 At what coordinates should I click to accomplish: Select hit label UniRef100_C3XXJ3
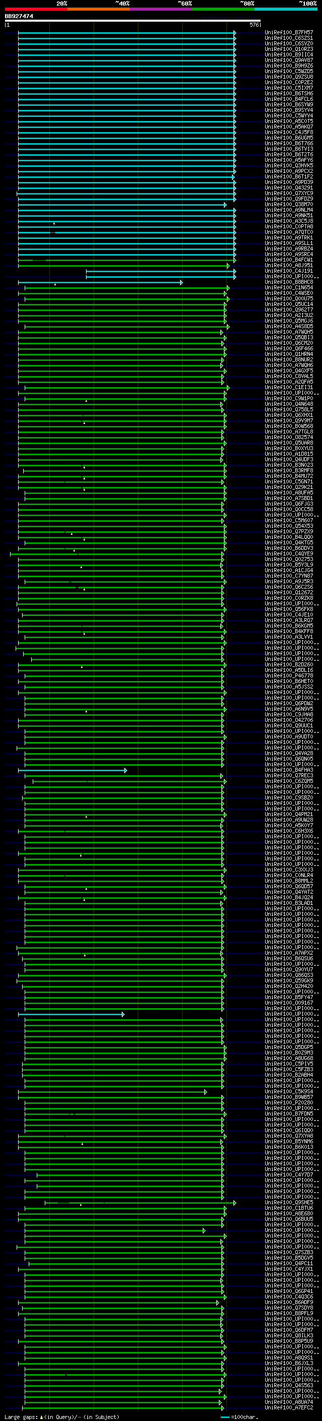(289, 870)
